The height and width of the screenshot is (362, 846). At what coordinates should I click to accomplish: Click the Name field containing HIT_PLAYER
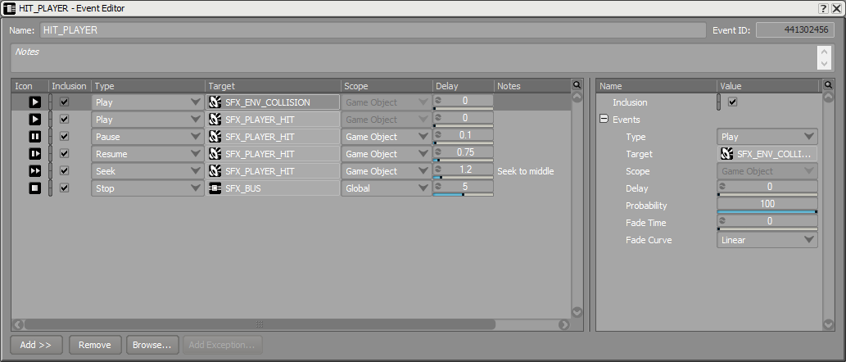tap(373, 30)
